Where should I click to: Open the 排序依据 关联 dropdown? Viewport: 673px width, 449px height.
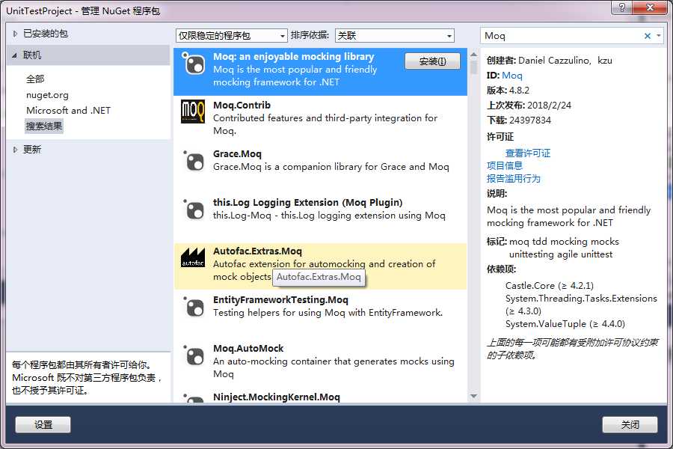pyautogui.click(x=394, y=36)
